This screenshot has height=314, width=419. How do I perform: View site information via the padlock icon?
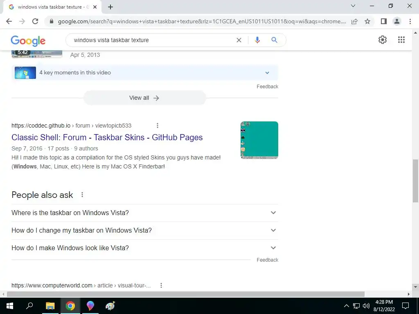point(52,21)
